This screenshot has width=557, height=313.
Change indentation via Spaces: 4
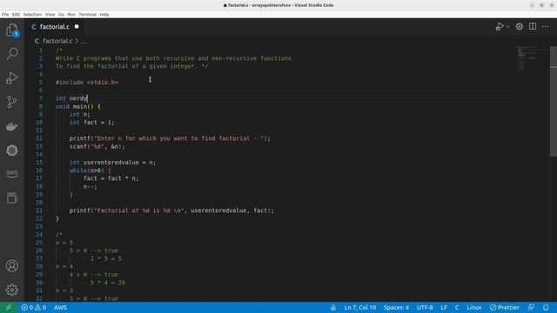click(x=396, y=308)
